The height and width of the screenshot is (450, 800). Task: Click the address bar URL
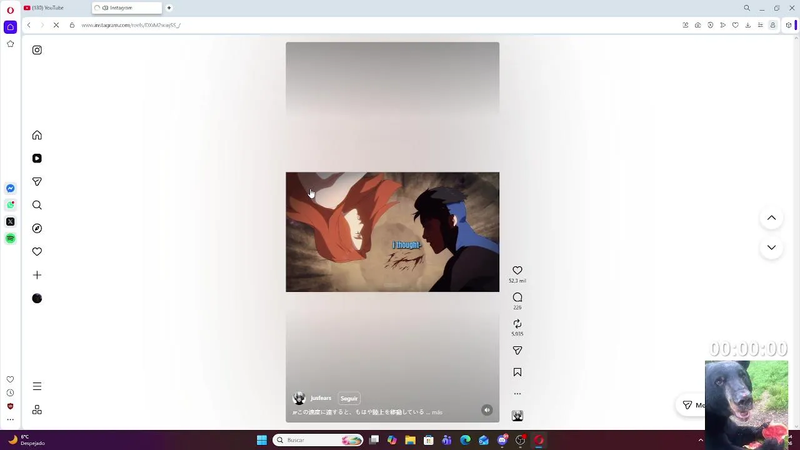pyautogui.click(x=131, y=25)
